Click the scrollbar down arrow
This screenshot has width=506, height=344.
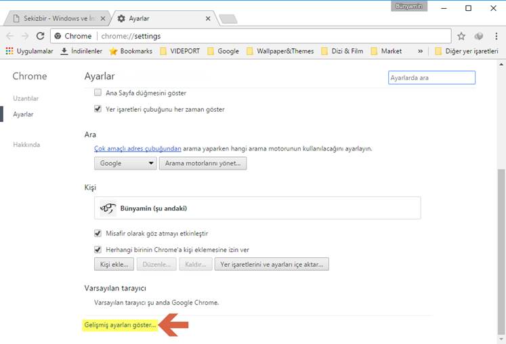(501, 339)
